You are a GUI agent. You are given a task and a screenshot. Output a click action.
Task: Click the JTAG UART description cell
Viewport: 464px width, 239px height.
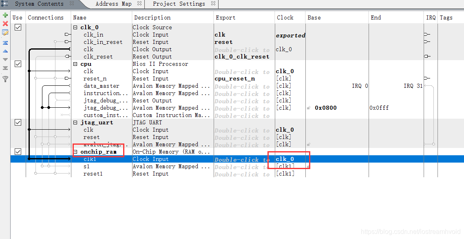point(147,122)
